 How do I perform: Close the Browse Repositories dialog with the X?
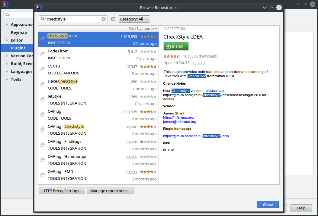pos(279,8)
